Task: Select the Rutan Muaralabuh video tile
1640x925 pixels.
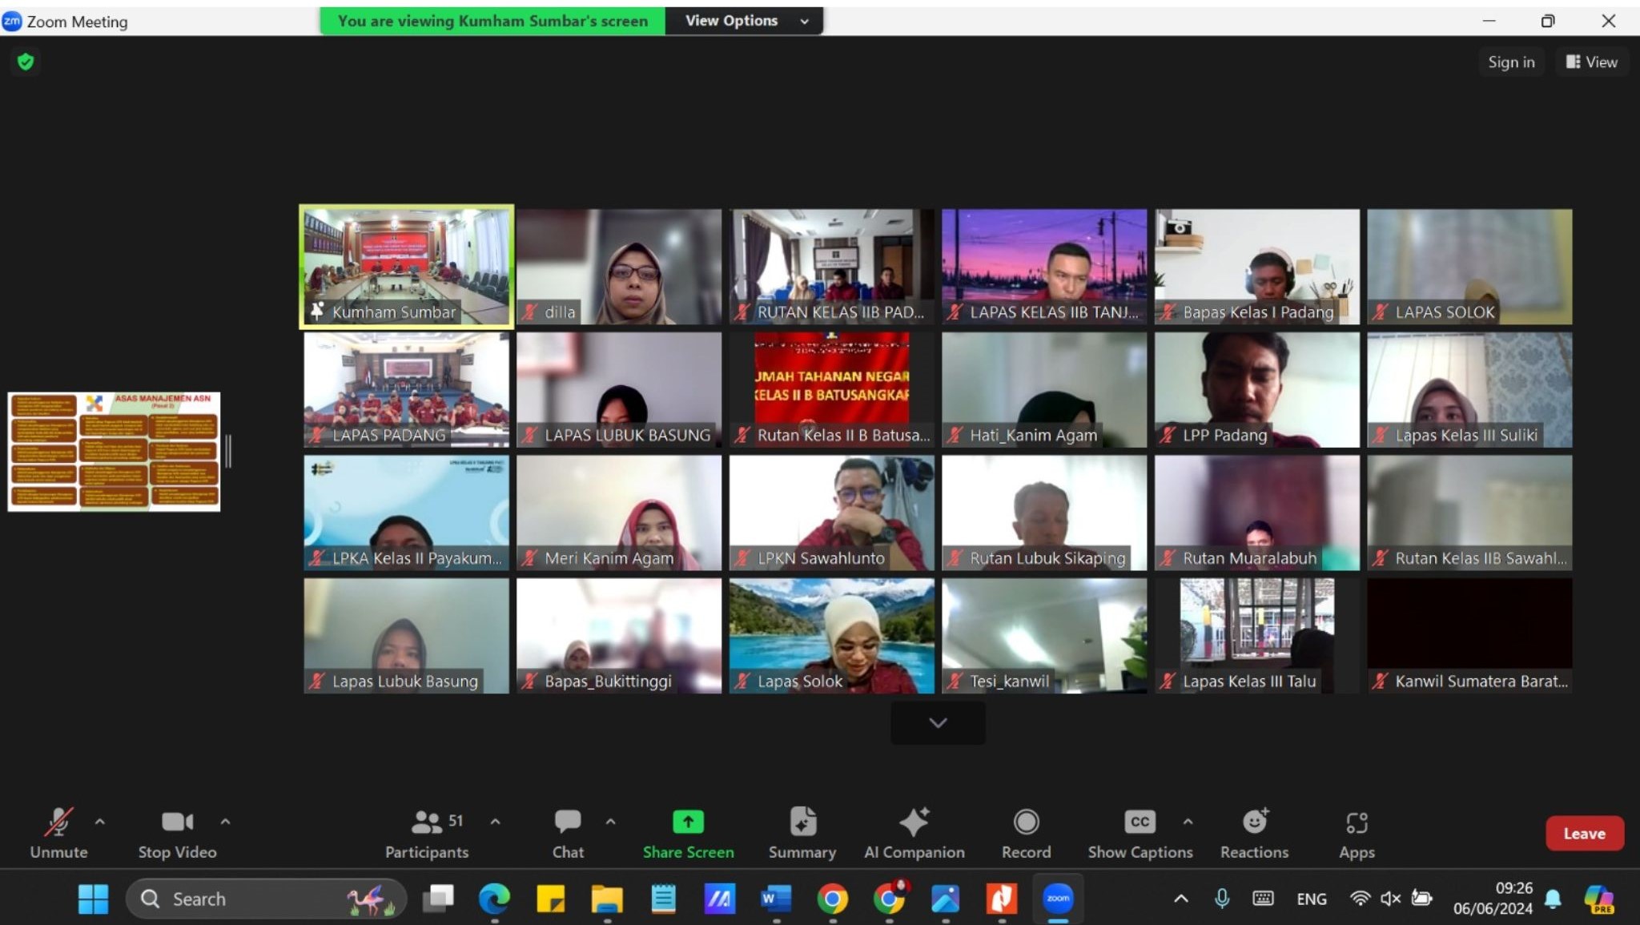Action: [1257, 513]
